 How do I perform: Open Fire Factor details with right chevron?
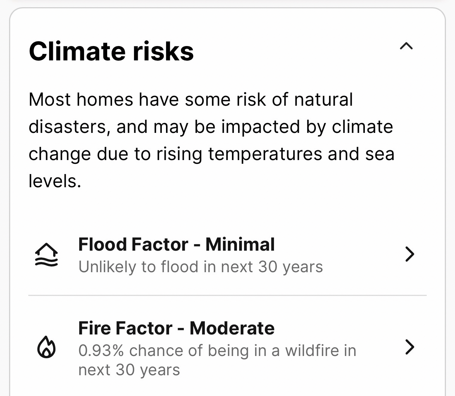(409, 347)
